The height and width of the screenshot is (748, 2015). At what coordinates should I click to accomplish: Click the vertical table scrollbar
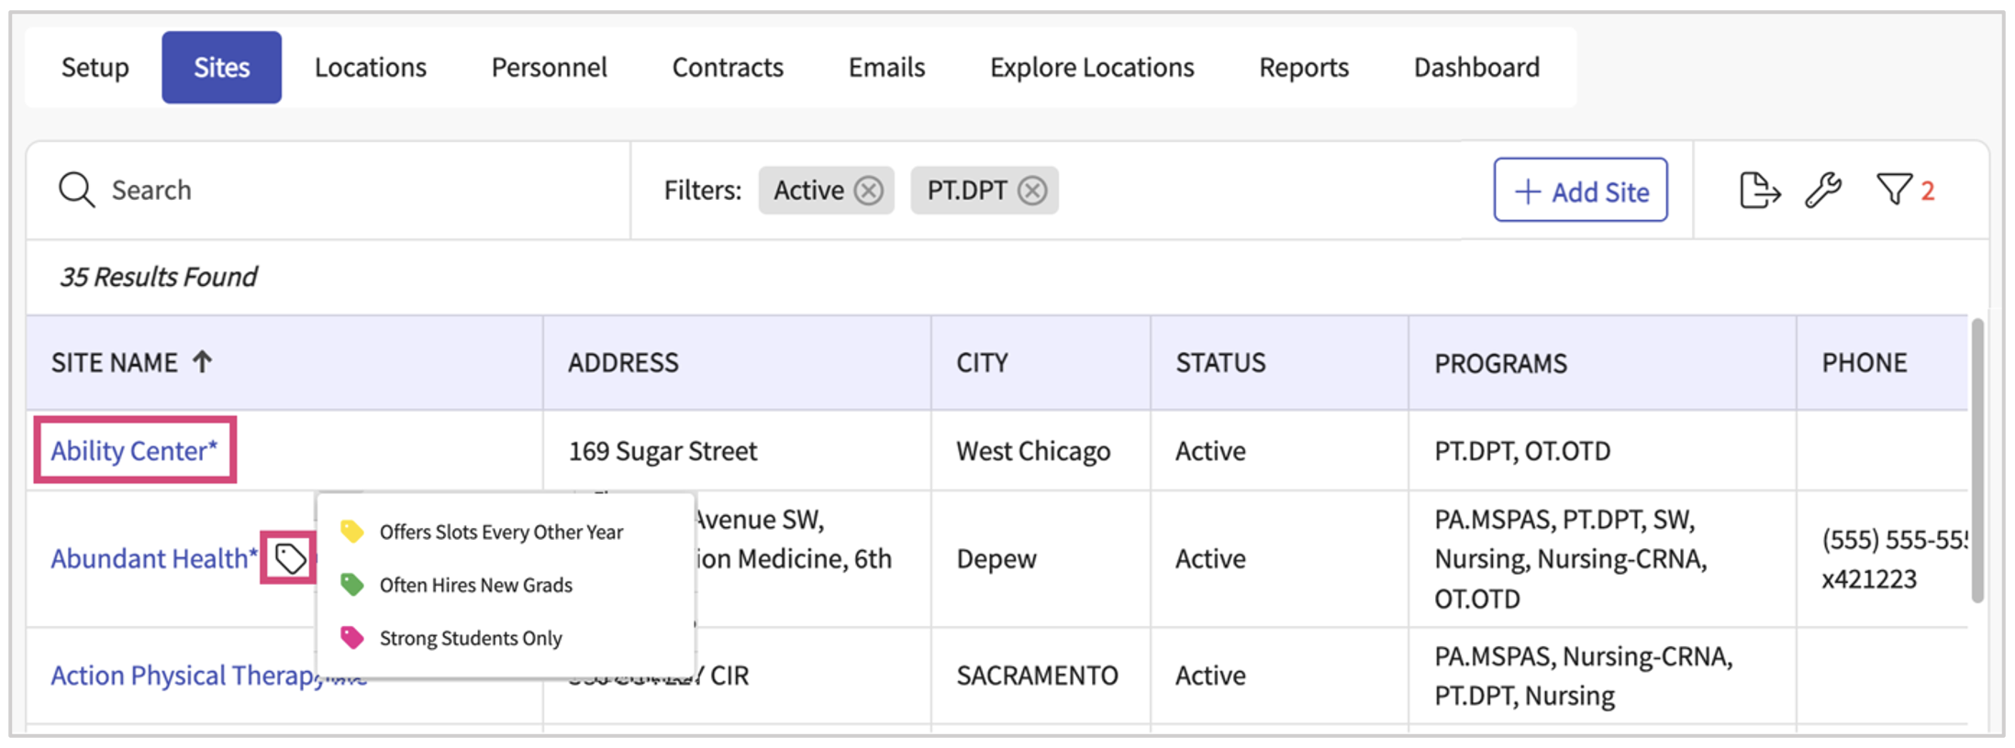1976,460
